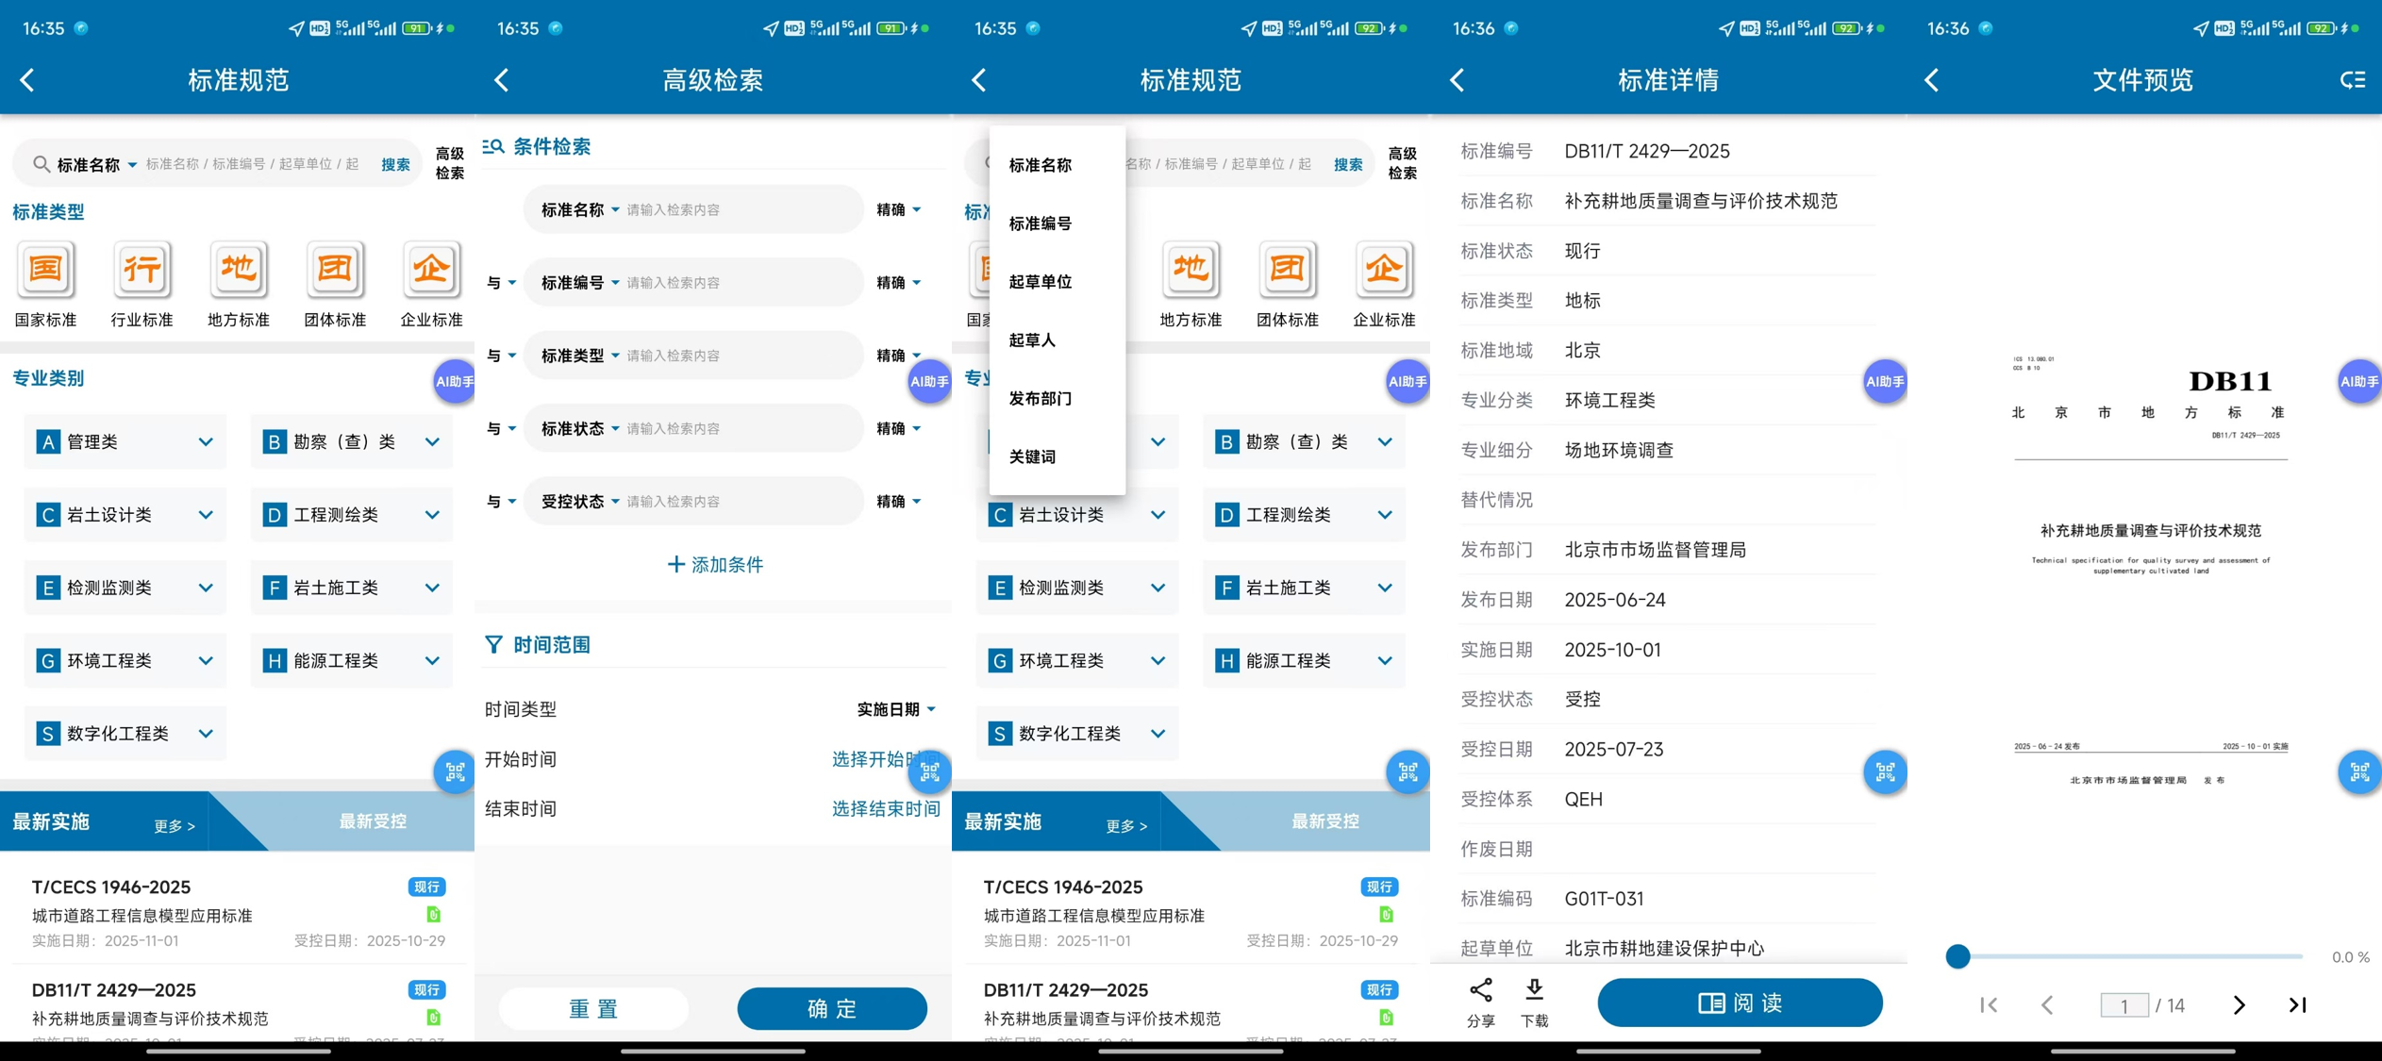2382x1061 pixels.
Task: Switch to the 最新受控 tab
Action: point(372,821)
